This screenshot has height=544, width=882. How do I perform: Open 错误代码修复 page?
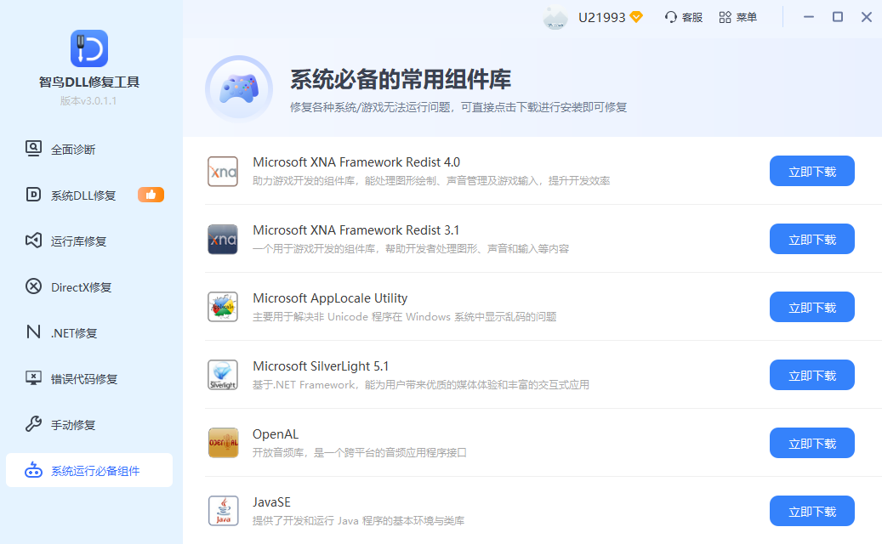pyautogui.click(x=89, y=378)
